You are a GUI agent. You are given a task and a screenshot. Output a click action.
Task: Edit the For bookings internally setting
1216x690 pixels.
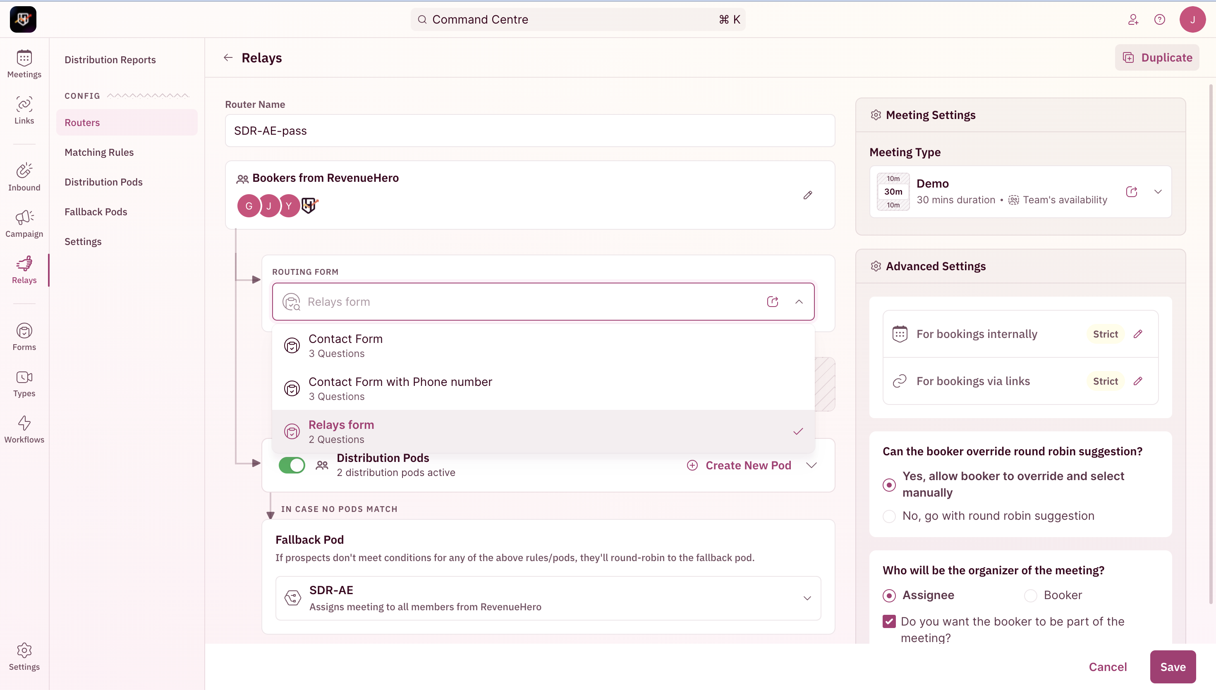coord(1138,334)
